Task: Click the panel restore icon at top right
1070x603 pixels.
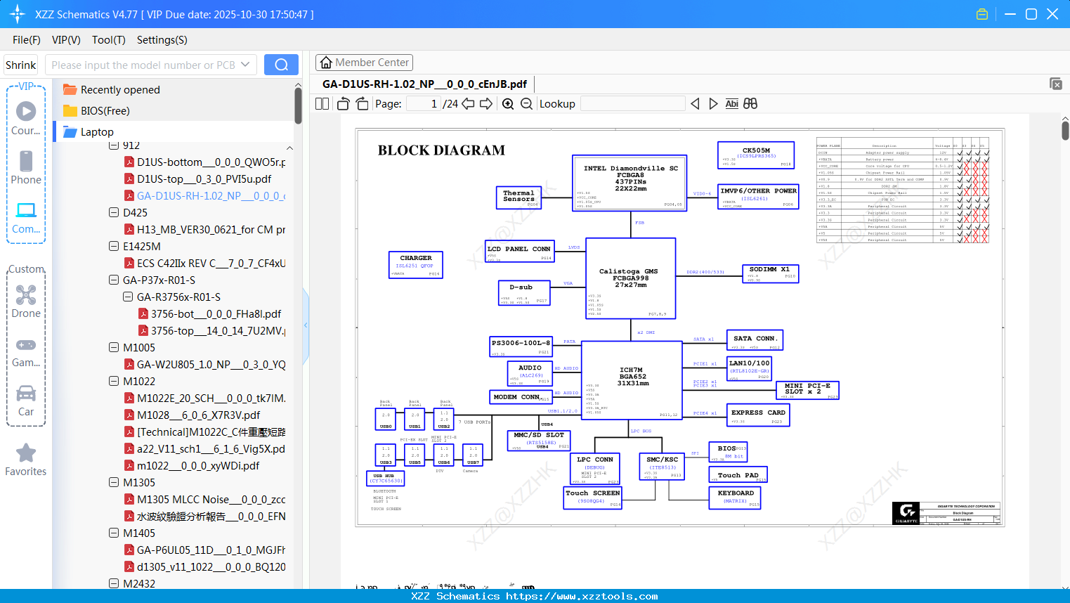Action: pos(1056,84)
